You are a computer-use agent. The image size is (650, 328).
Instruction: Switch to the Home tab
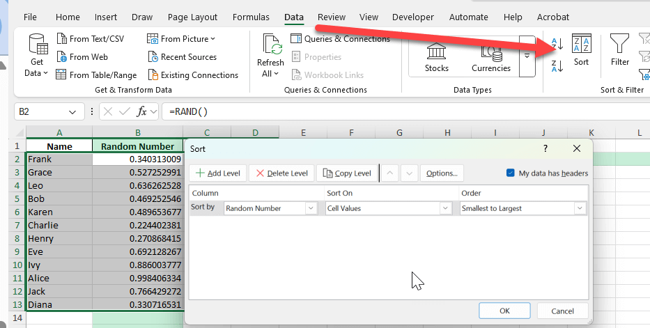coord(68,17)
